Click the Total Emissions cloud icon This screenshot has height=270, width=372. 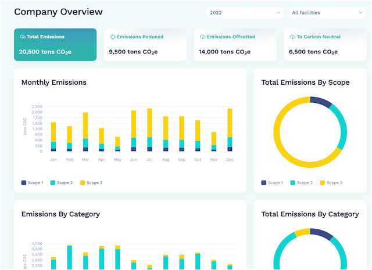click(x=23, y=37)
